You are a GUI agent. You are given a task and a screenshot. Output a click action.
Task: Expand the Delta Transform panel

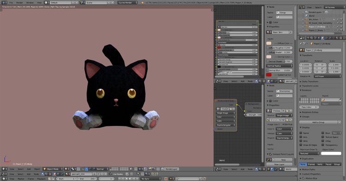coord(310,81)
